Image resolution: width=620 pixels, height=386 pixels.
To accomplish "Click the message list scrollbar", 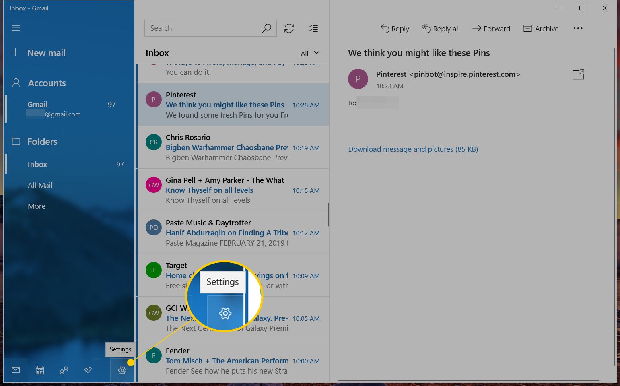I will pyautogui.click(x=328, y=214).
